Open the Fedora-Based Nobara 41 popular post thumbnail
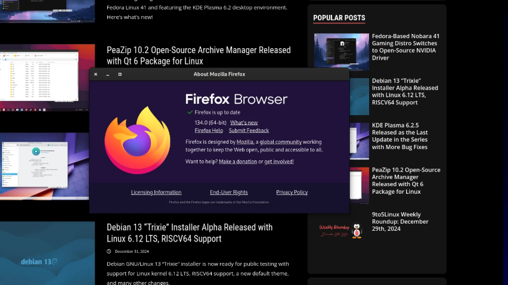The image size is (508, 285). (342, 51)
